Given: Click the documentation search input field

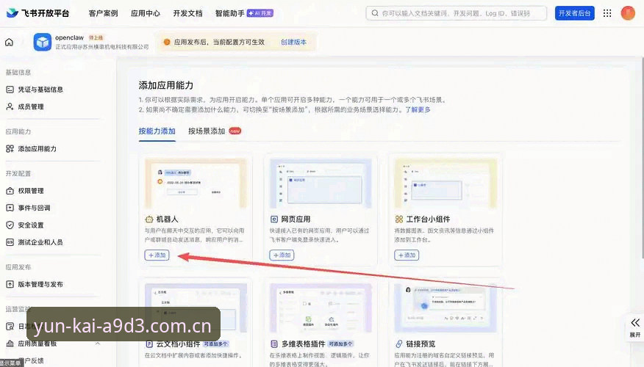Looking at the screenshot, I should [457, 13].
